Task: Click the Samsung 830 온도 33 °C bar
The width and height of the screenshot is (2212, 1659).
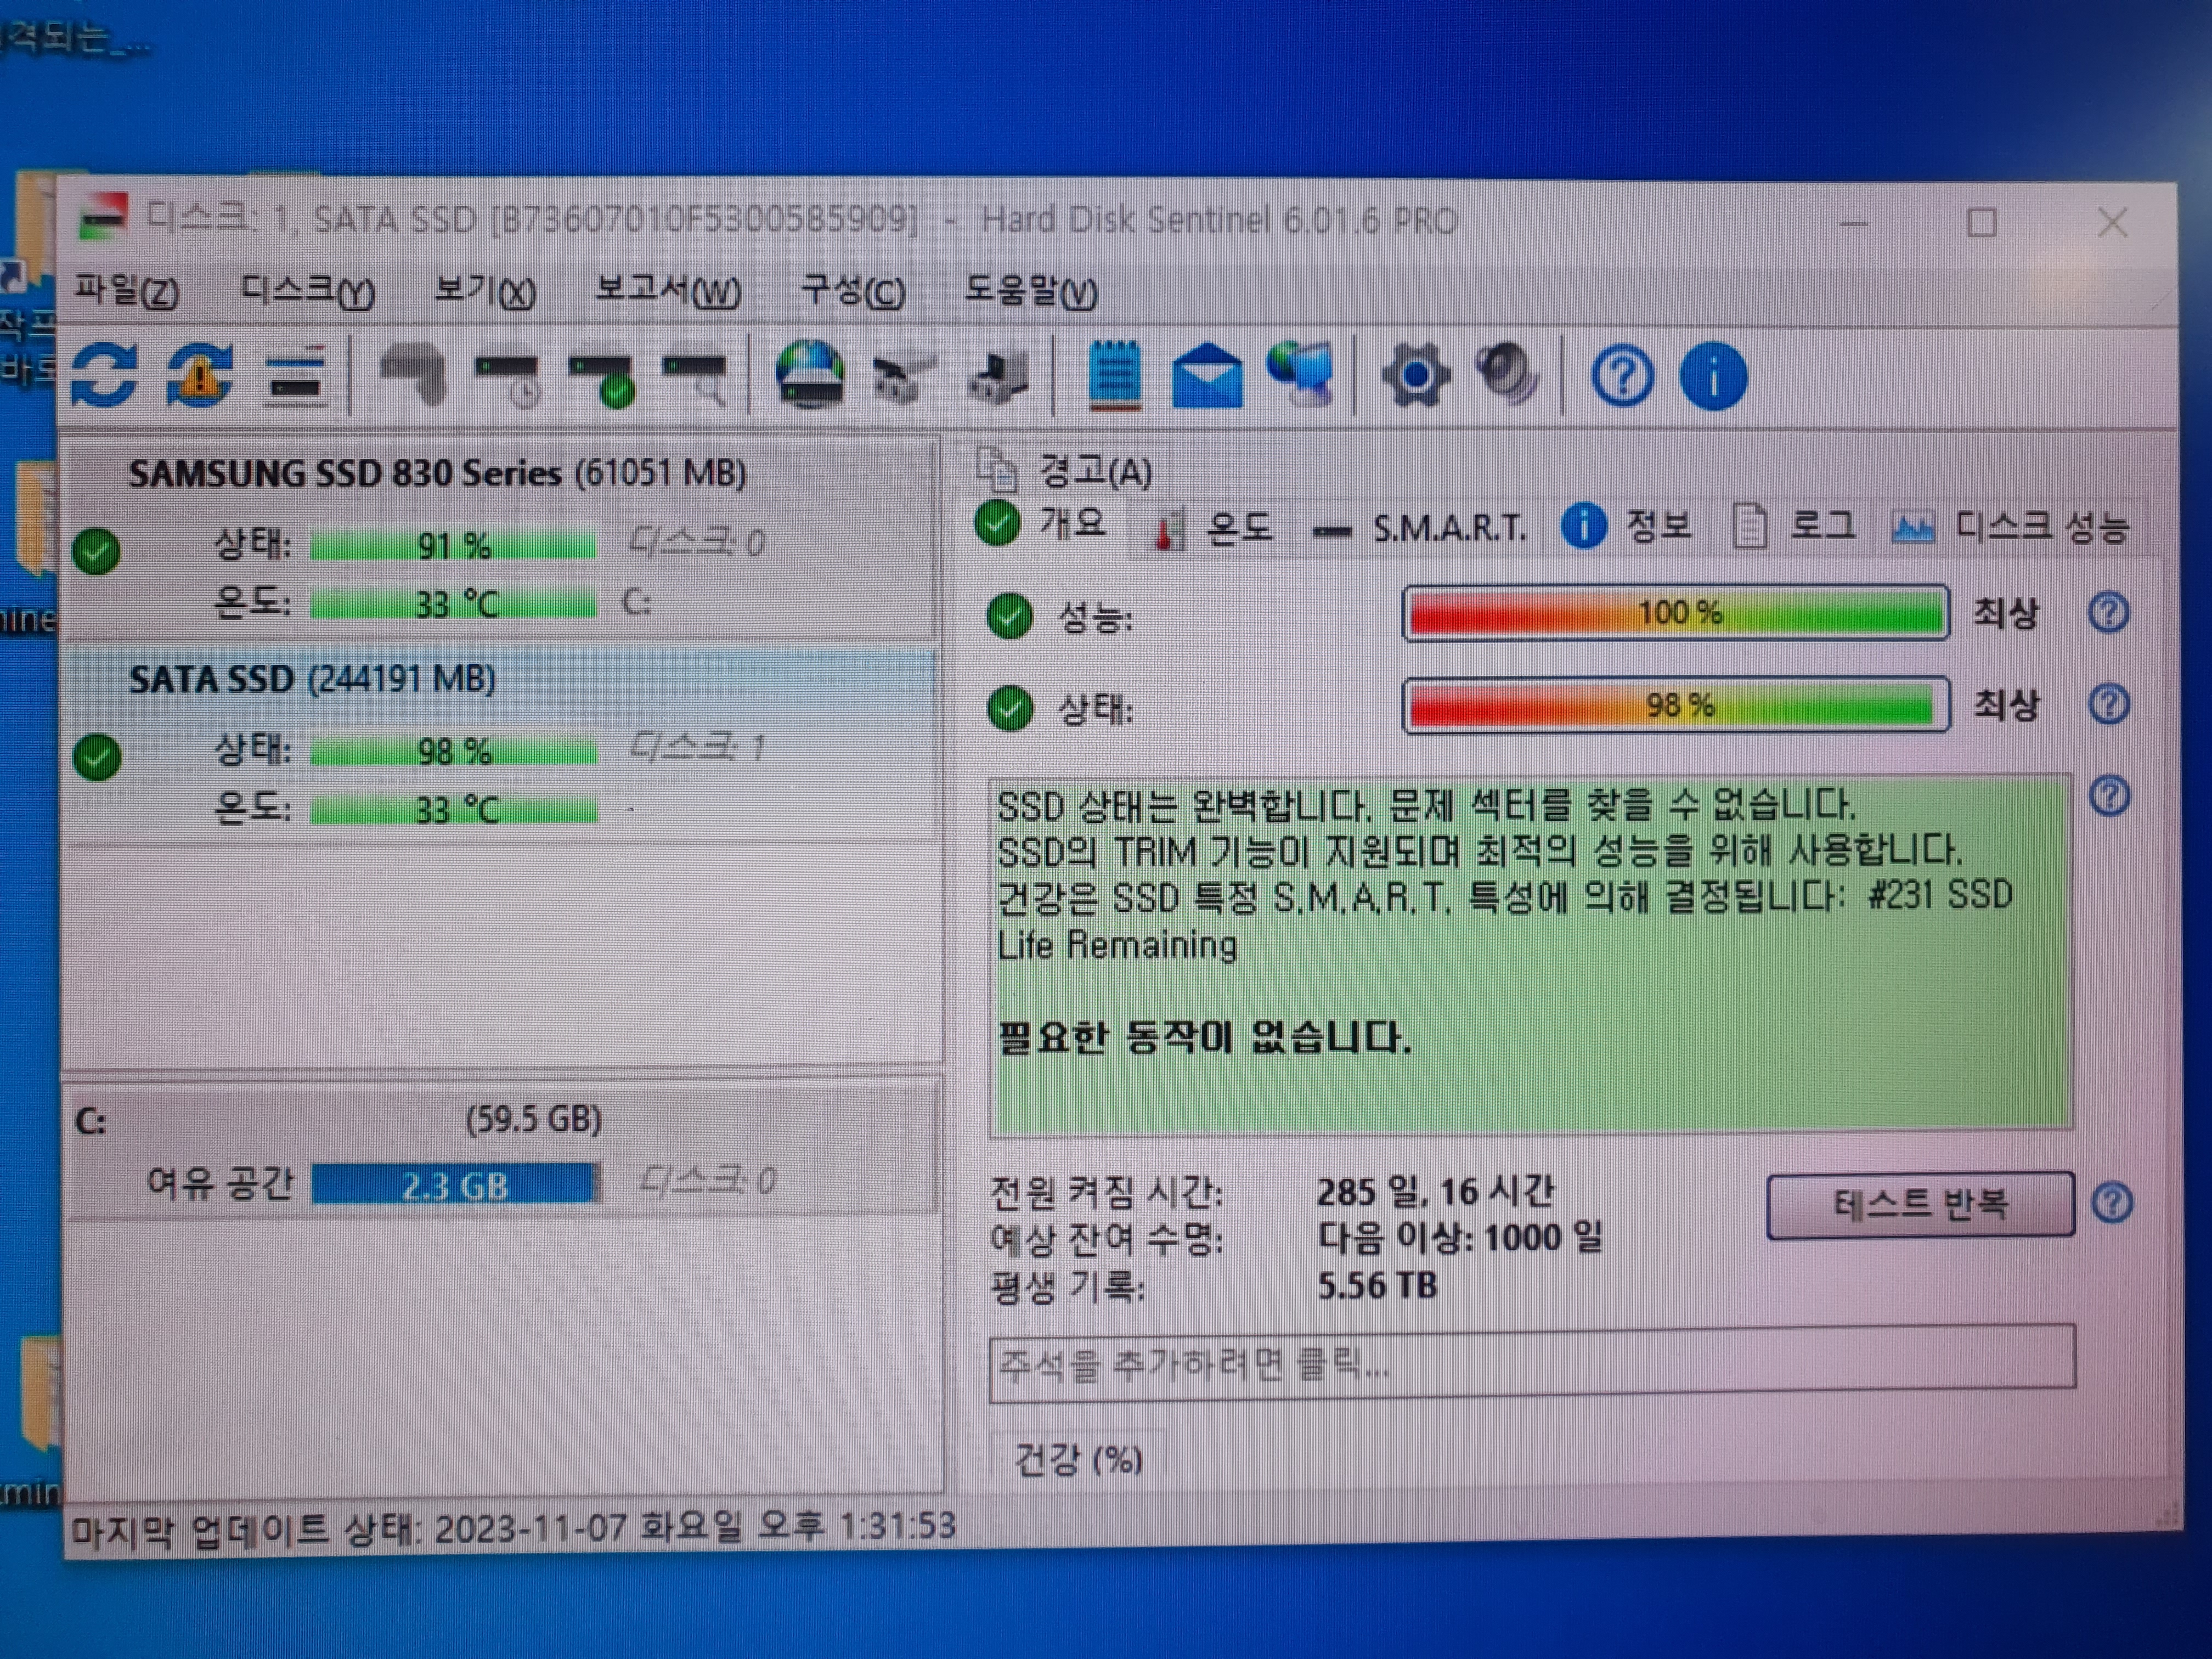Action: (453, 603)
